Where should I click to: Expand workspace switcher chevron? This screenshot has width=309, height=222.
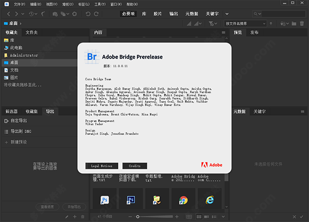click(227, 14)
